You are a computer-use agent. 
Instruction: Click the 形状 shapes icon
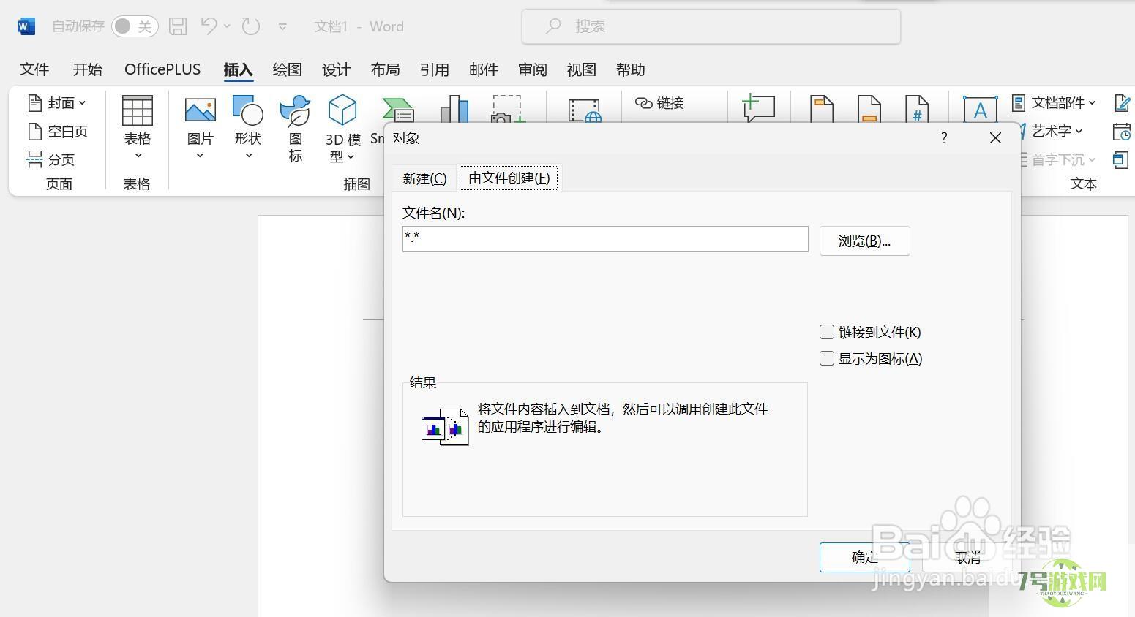(247, 110)
